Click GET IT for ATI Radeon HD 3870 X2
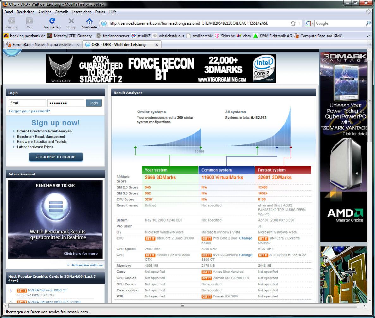375x318 pixels. (263, 255)
